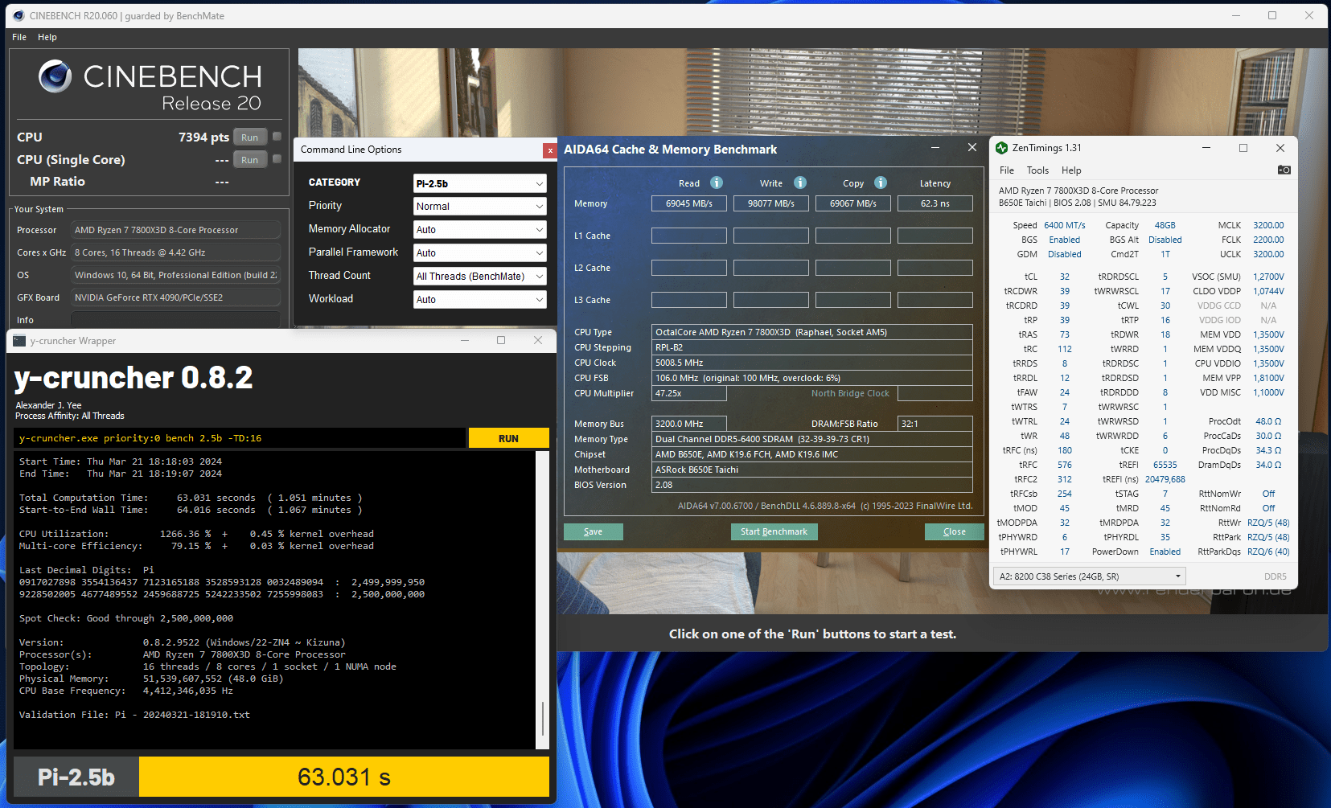Click the CPU Multiplier 47.25x field
Image resolution: width=1331 pixels, height=808 pixels.
(x=689, y=393)
